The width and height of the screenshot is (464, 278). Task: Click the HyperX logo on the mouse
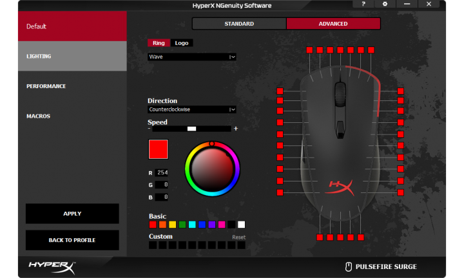(339, 185)
